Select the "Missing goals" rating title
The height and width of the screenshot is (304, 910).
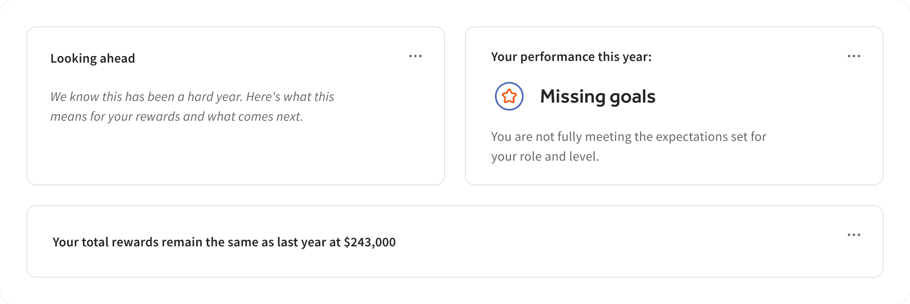click(x=597, y=96)
